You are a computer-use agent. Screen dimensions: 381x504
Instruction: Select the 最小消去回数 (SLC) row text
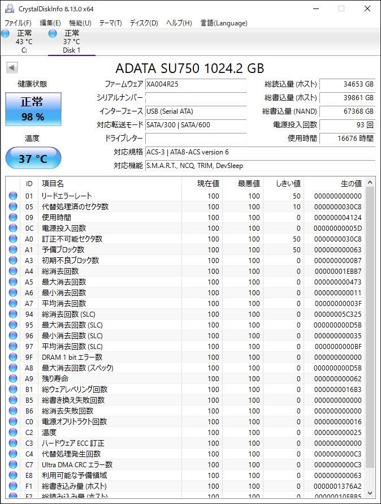click(x=72, y=335)
